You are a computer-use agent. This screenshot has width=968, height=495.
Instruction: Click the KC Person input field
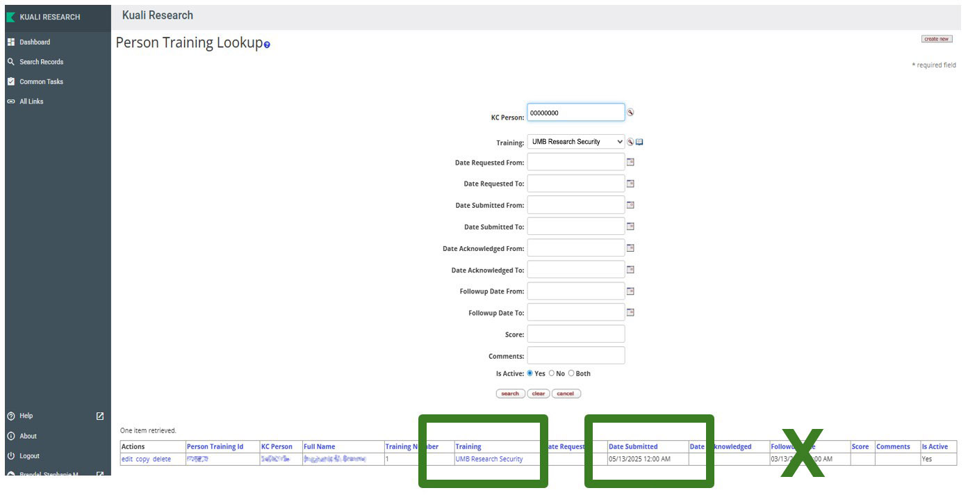(x=575, y=113)
